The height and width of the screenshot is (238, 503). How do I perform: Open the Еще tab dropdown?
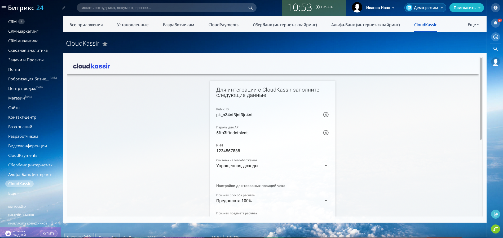473,25
